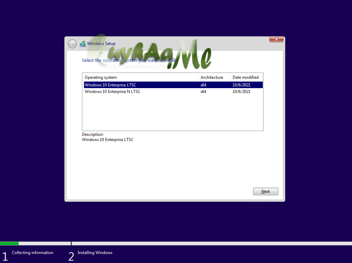Click the Architecture column header
Screen dimensions: 352x263
click(x=214, y=77)
